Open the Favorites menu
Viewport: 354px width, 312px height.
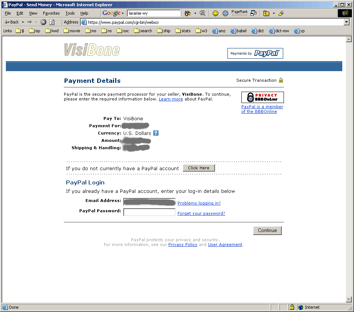(51, 13)
